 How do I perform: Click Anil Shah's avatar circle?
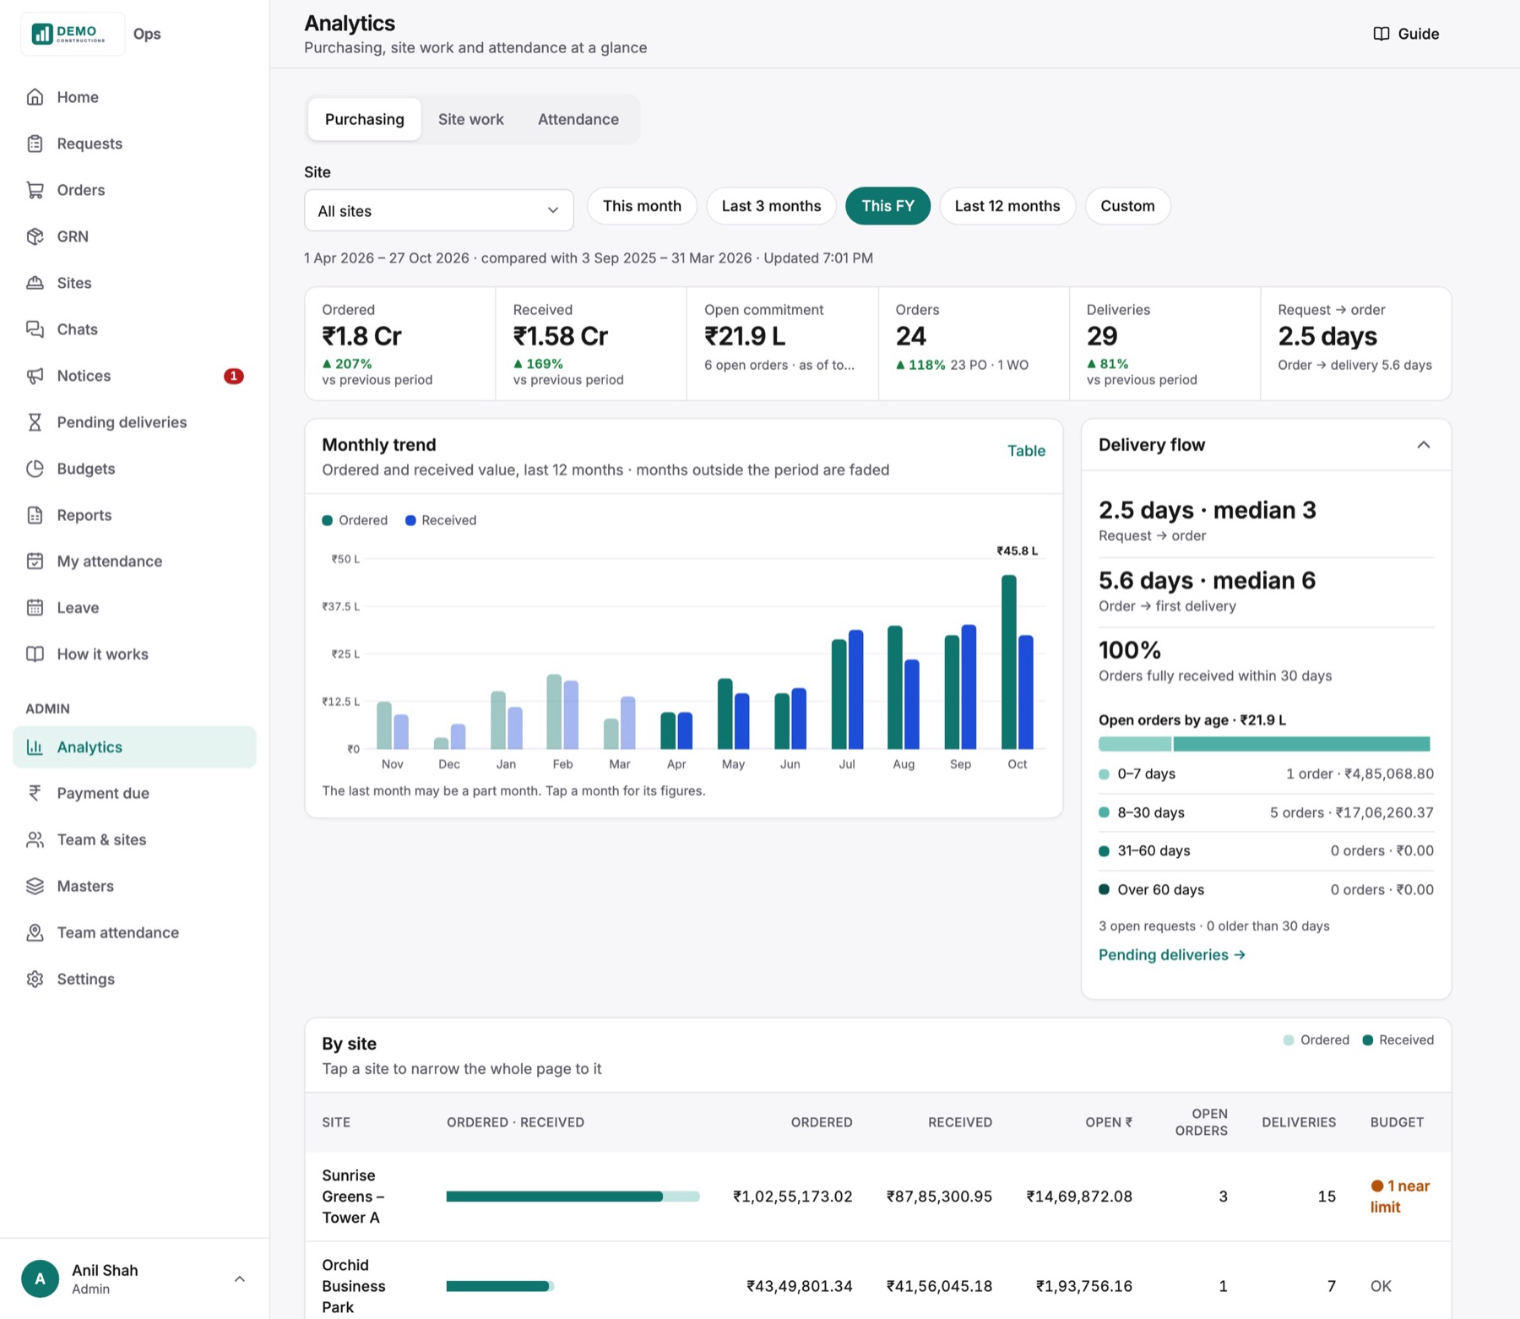[40, 1278]
